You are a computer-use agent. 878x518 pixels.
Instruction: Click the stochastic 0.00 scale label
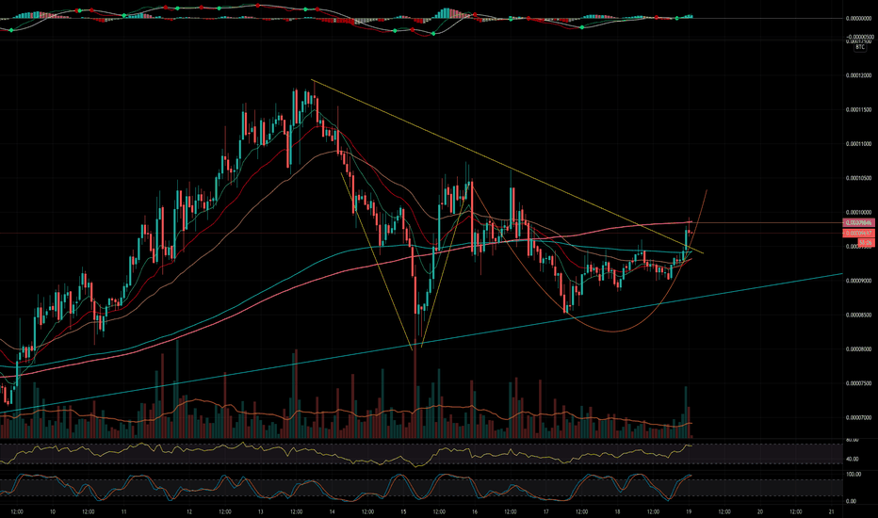coord(851,501)
